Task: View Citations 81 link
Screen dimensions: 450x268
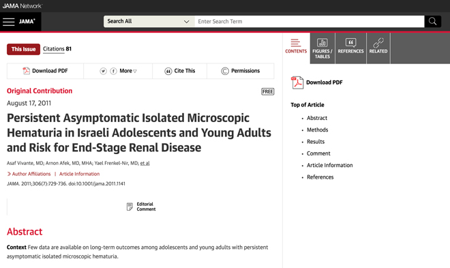Action: [x=57, y=49]
